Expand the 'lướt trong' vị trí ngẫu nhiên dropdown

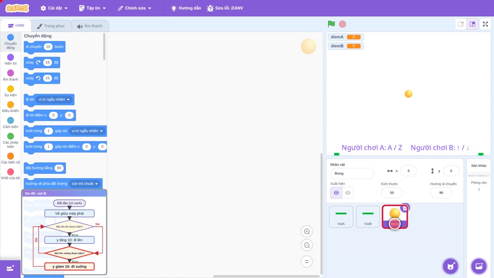(x=87, y=131)
